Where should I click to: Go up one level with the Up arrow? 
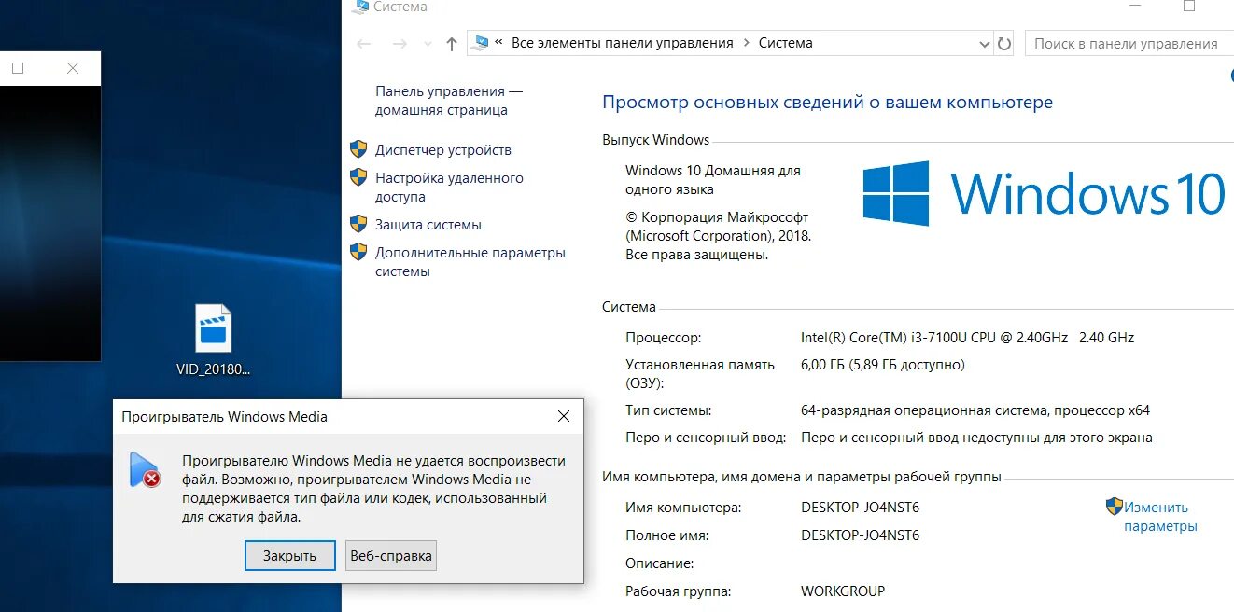click(452, 44)
